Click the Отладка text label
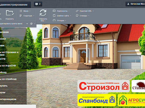This screenshot has height=108, width=145. [x=61, y=21]
